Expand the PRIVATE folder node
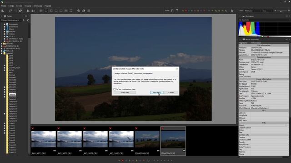The height and width of the screenshot is (163, 291). tap(5, 87)
